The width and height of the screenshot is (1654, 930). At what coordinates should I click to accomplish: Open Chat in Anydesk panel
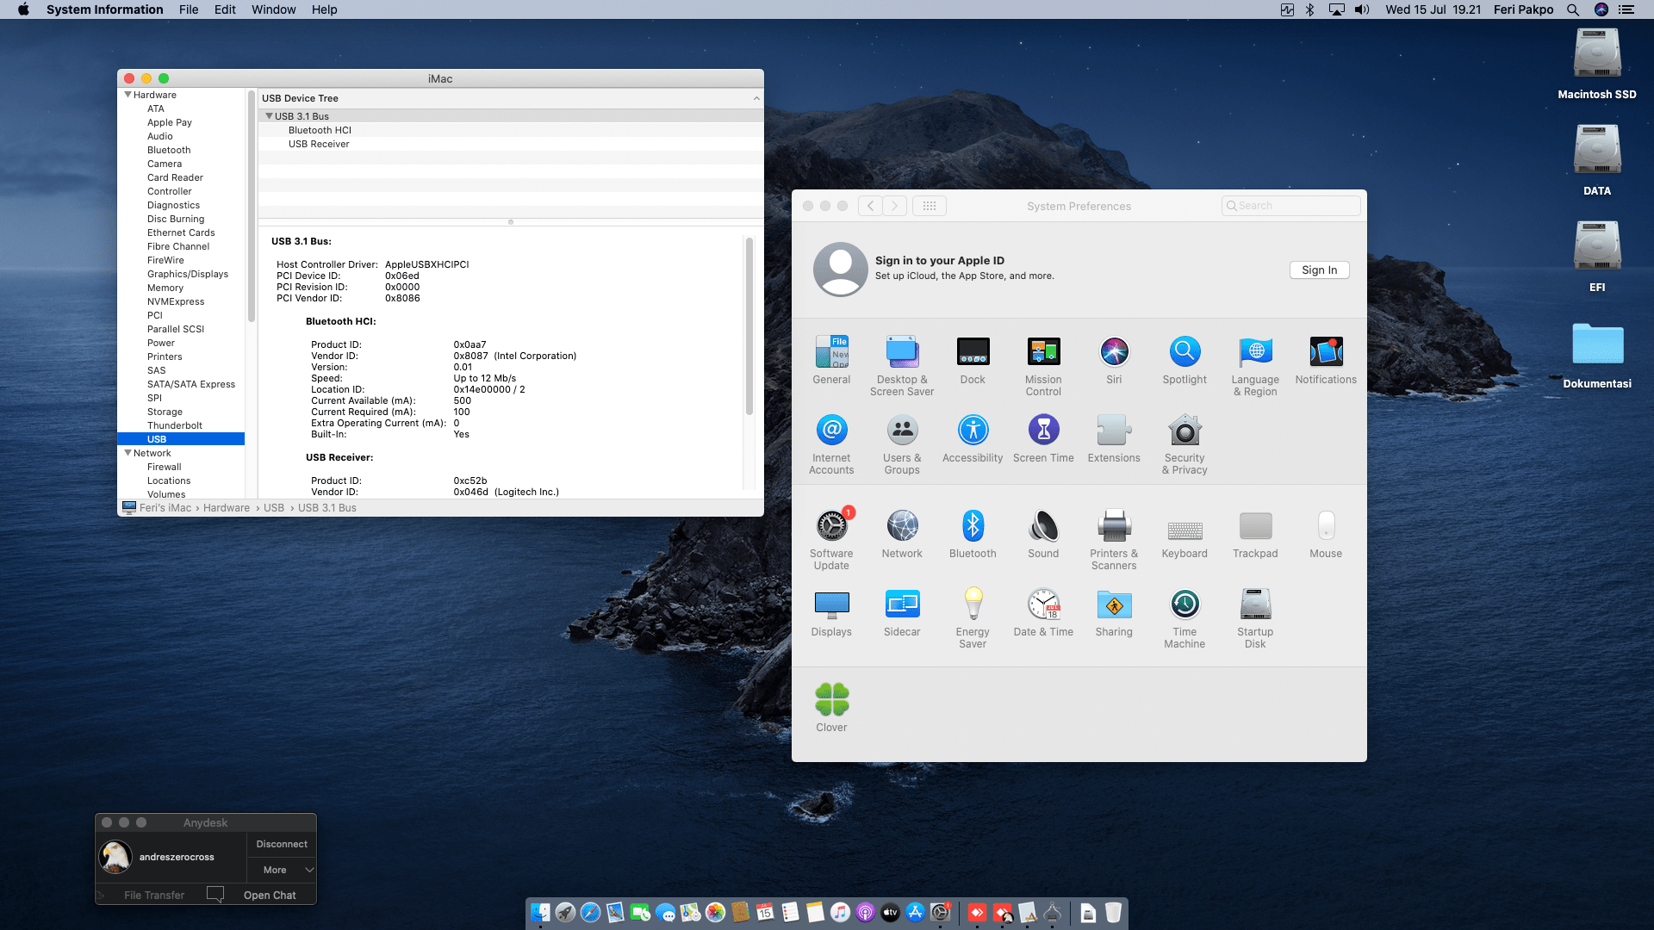(x=269, y=895)
